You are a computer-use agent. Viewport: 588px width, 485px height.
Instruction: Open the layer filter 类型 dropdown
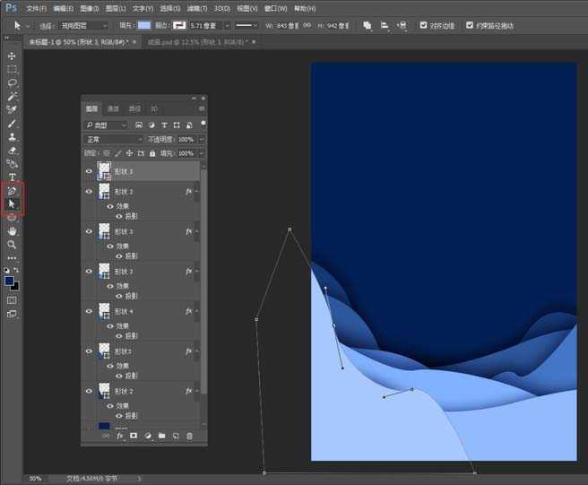(108, 126)
